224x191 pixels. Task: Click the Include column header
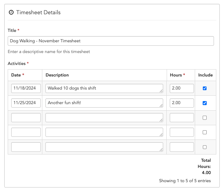(206, 75)
